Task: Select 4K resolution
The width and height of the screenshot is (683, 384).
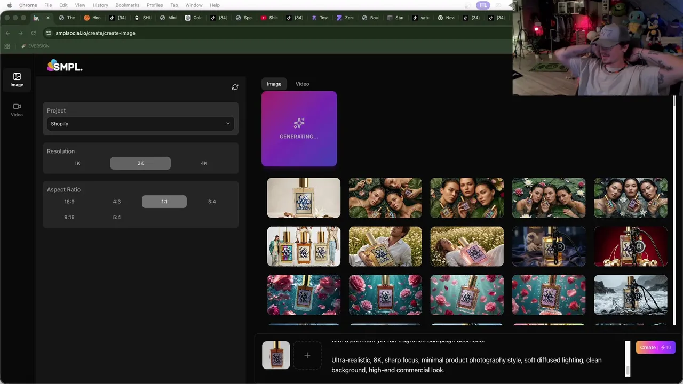Action: [204, 163]
